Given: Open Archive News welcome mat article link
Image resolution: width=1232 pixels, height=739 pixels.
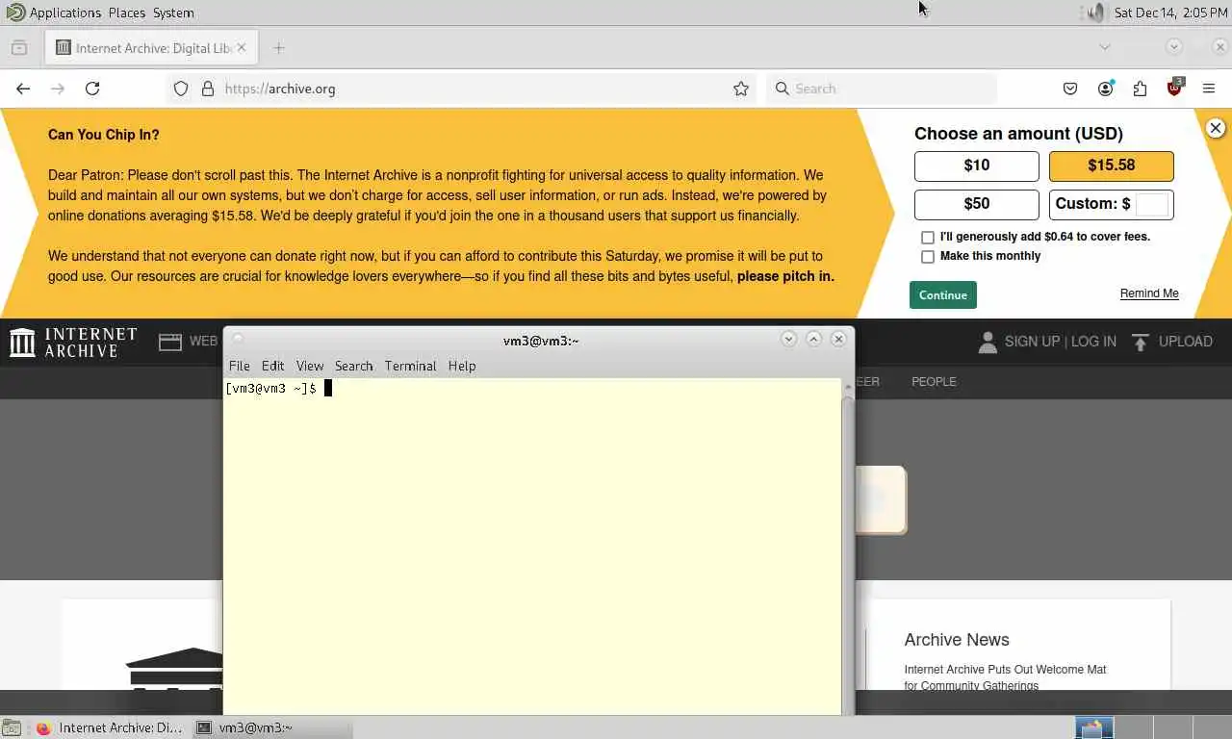Looking at the screenshot, I should pyautogui.click(x=1005, y=677).
